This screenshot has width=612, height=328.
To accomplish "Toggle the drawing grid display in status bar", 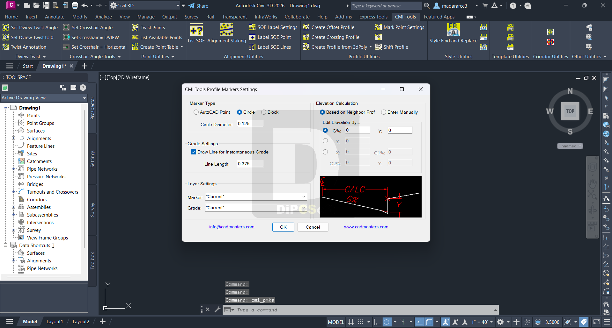I will click(351, 322).
